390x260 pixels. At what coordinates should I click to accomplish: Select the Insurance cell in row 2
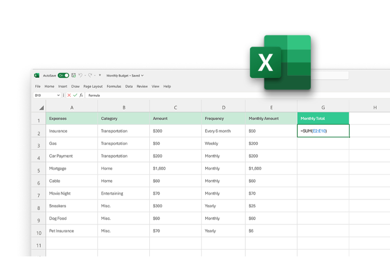pos(72,131)
